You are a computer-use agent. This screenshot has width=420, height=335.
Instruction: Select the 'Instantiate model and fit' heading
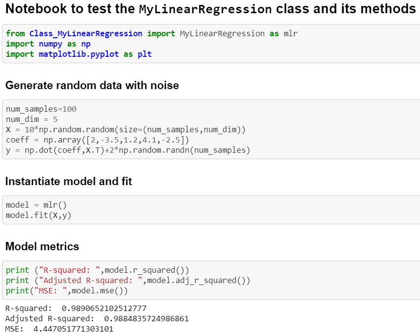(x=69, y=182)
